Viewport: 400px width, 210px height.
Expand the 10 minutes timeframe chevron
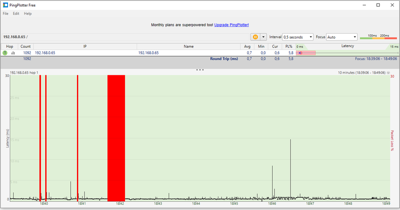pos(388,73)
